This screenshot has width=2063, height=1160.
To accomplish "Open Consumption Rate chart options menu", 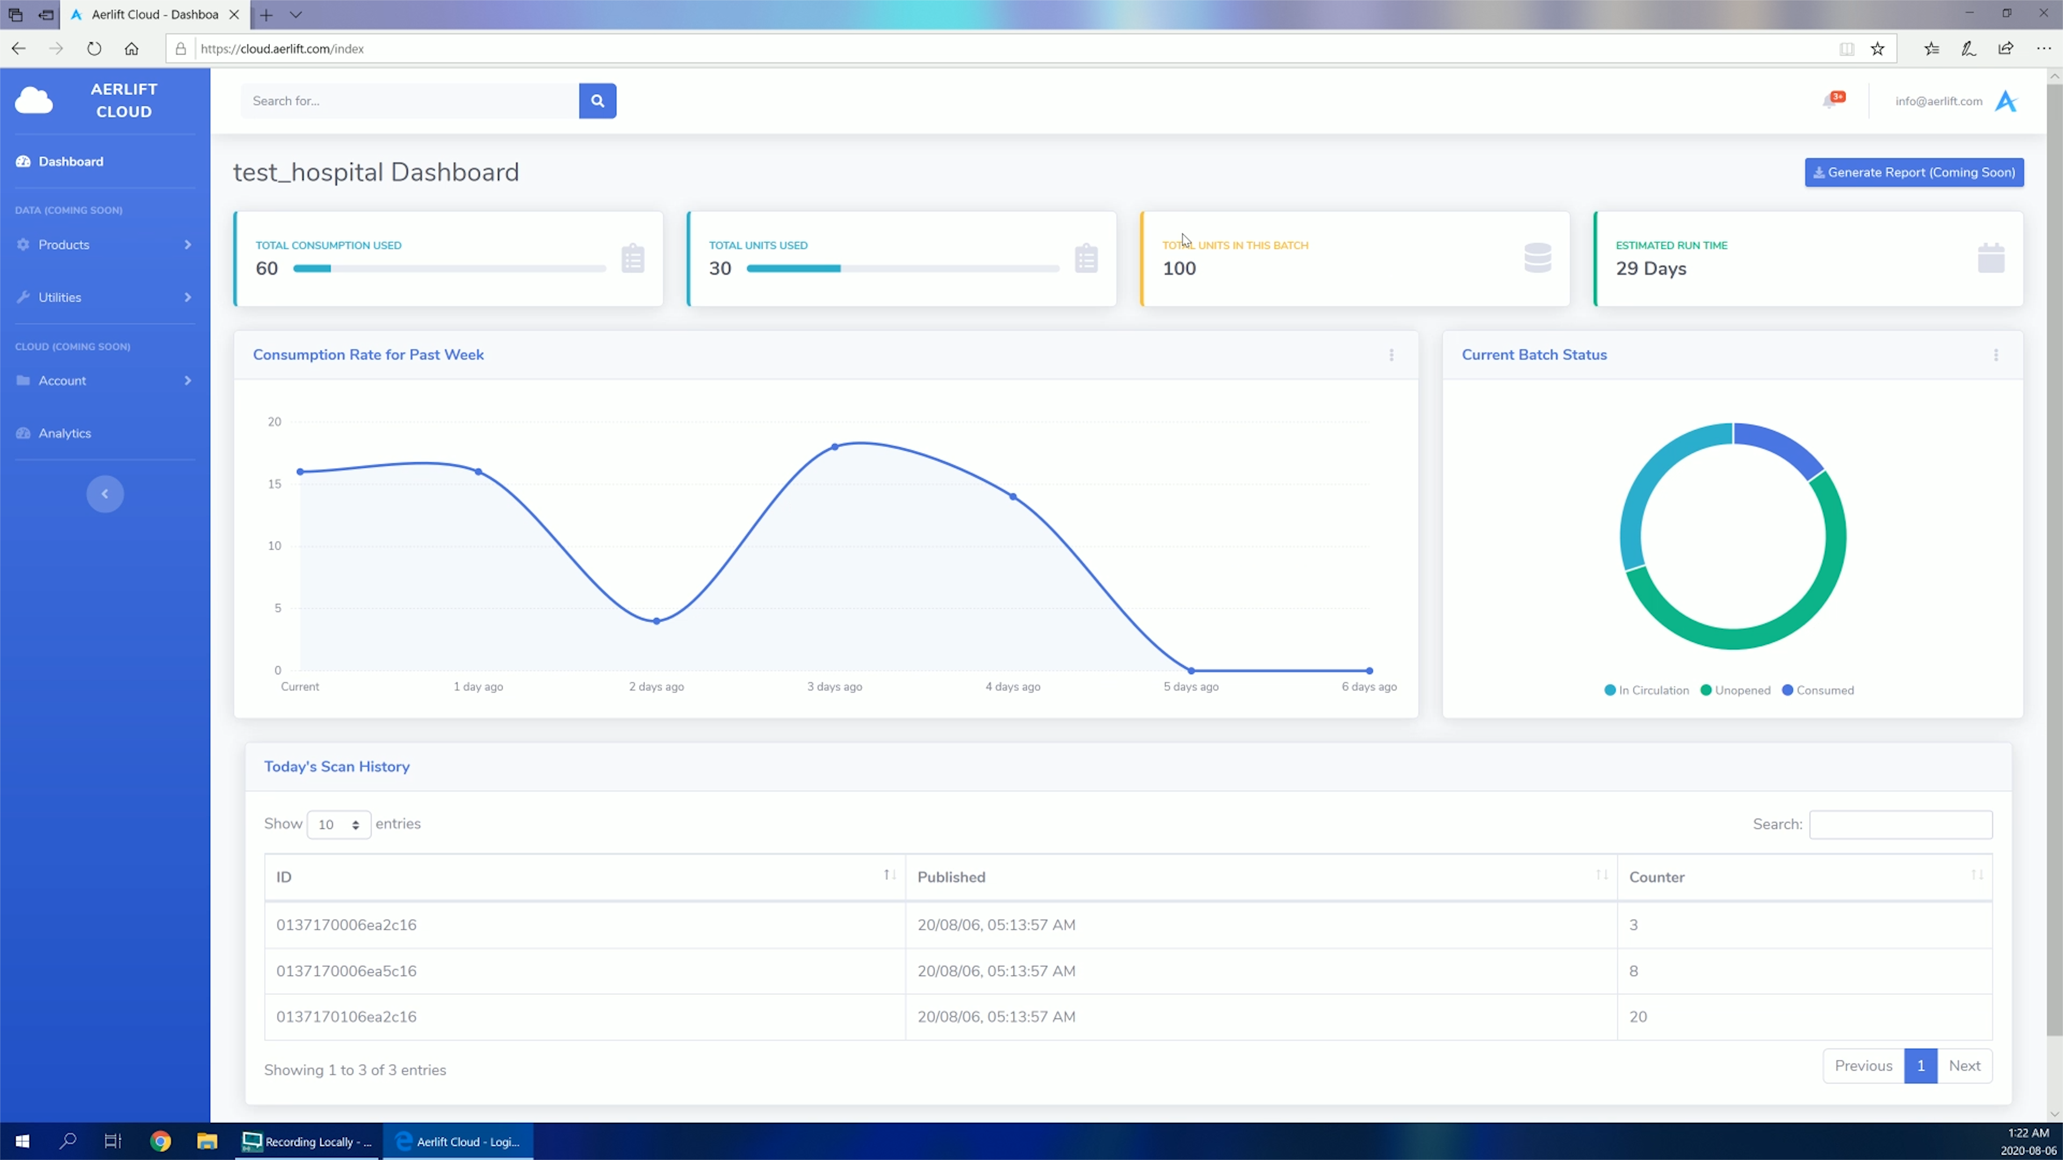I will coord(1391,354).
